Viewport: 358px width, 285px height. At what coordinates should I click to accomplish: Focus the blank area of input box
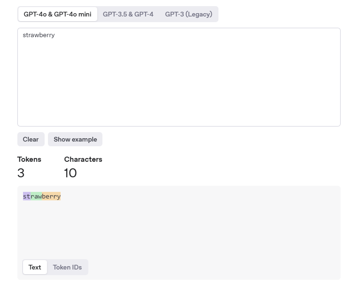(x=179, y=82)
